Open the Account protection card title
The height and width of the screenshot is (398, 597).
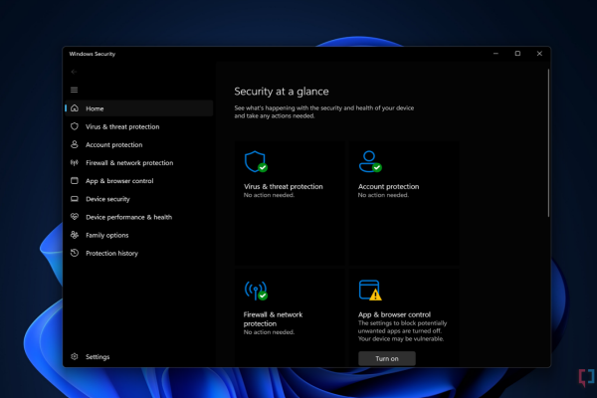click(388, 187)
